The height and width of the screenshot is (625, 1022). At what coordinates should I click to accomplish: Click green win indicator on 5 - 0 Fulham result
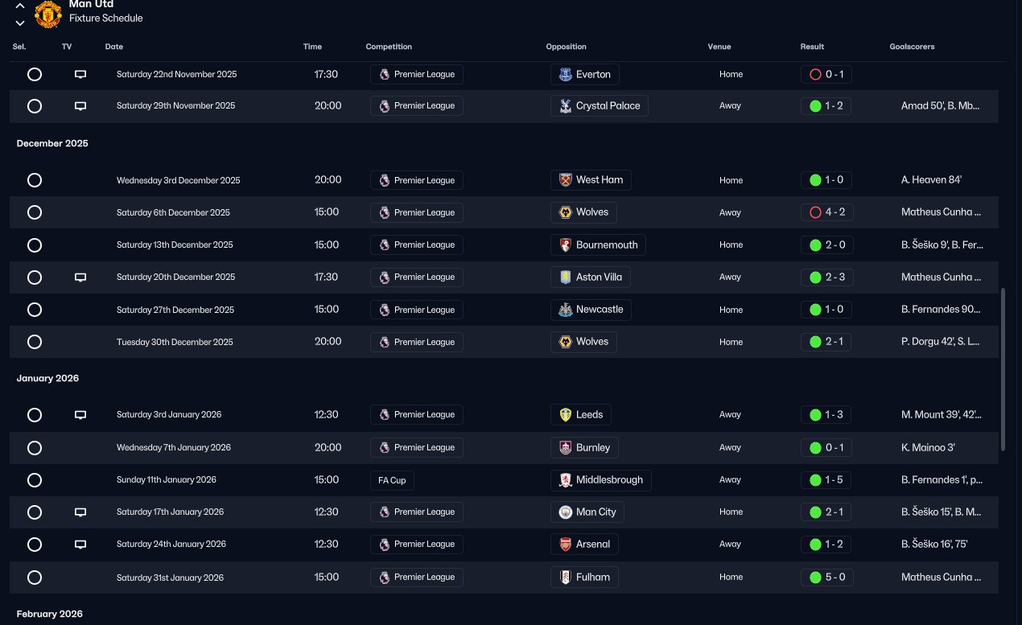(x=815, y=578)
